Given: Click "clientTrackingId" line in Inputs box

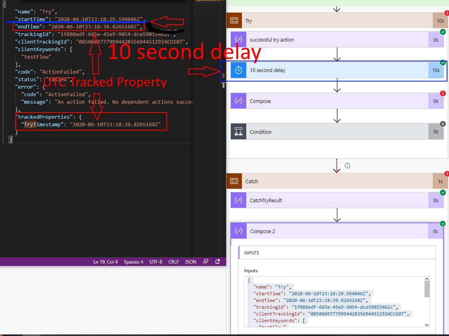Looking at the screenshot, I should click(x=332, y=313).
